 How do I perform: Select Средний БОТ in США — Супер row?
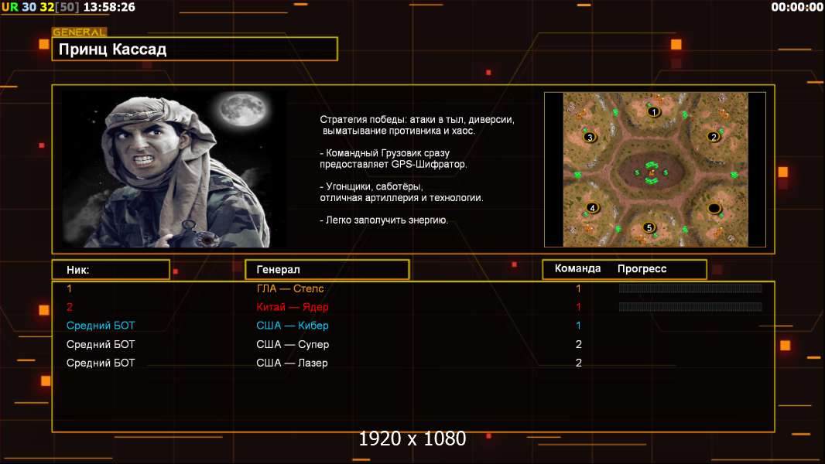coord(101,344)
